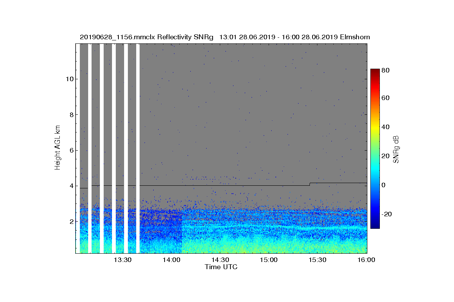Image resolution: width=454 pixels, height=302 pixels.
Task: Click the height tick label 4
Action: (72, 186)
